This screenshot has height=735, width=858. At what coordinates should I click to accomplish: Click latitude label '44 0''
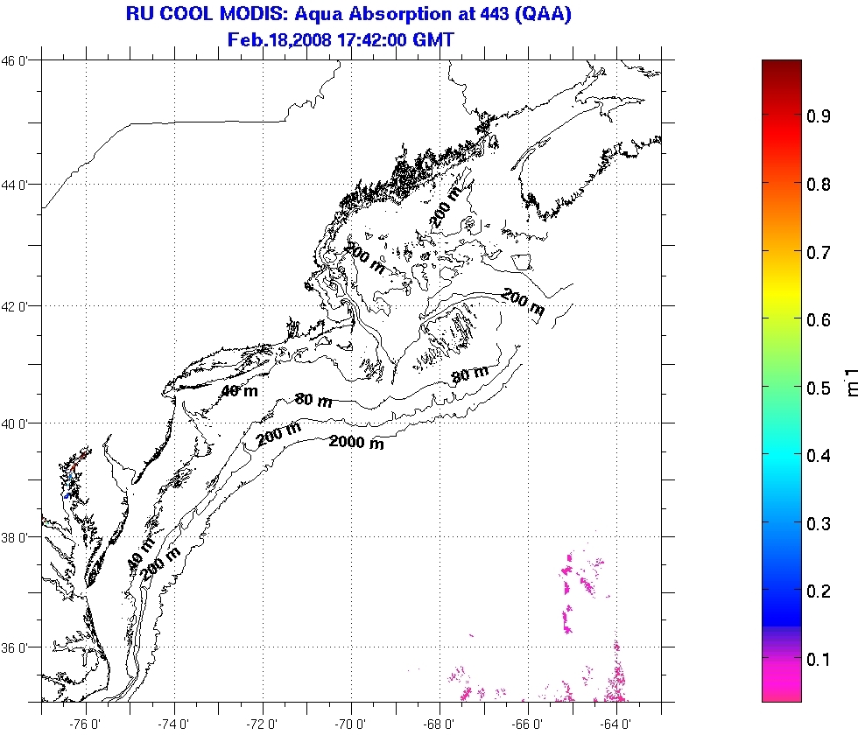coord(14,185)
